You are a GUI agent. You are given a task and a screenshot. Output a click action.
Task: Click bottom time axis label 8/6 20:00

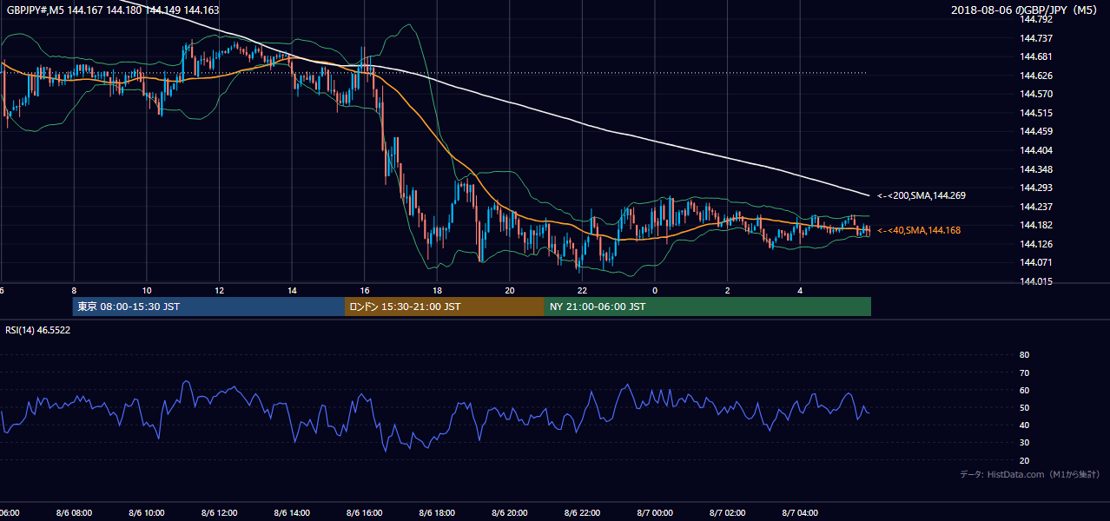tap(510, 513)
